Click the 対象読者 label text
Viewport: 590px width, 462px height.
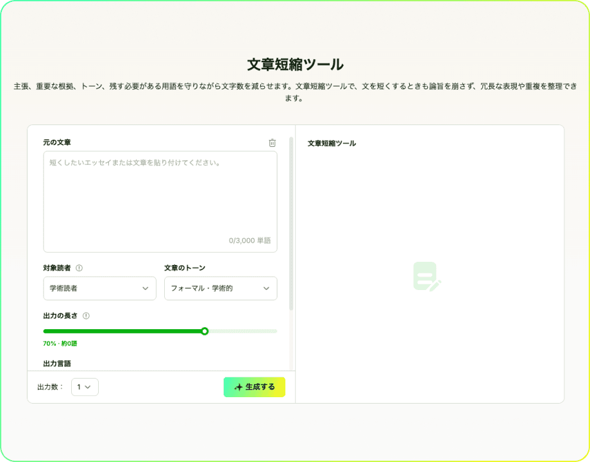[x=57, y=268]
